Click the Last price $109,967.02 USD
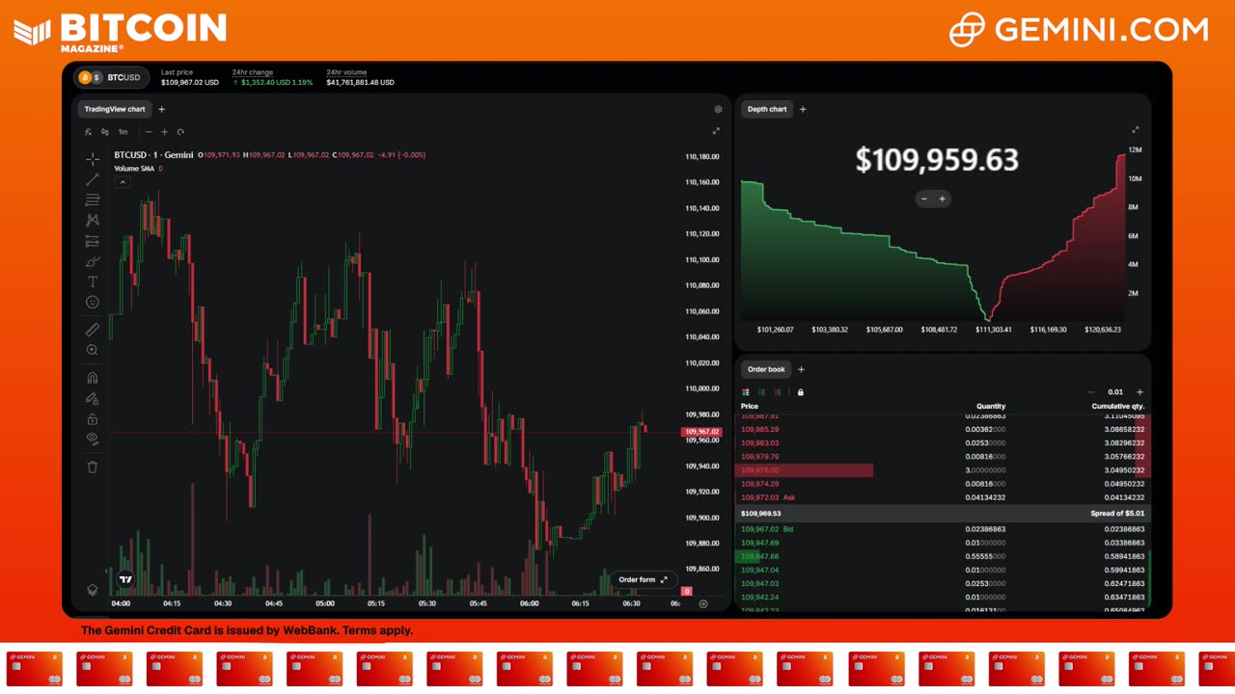This screenshot has width=1235, height=694. coord(190,83)
